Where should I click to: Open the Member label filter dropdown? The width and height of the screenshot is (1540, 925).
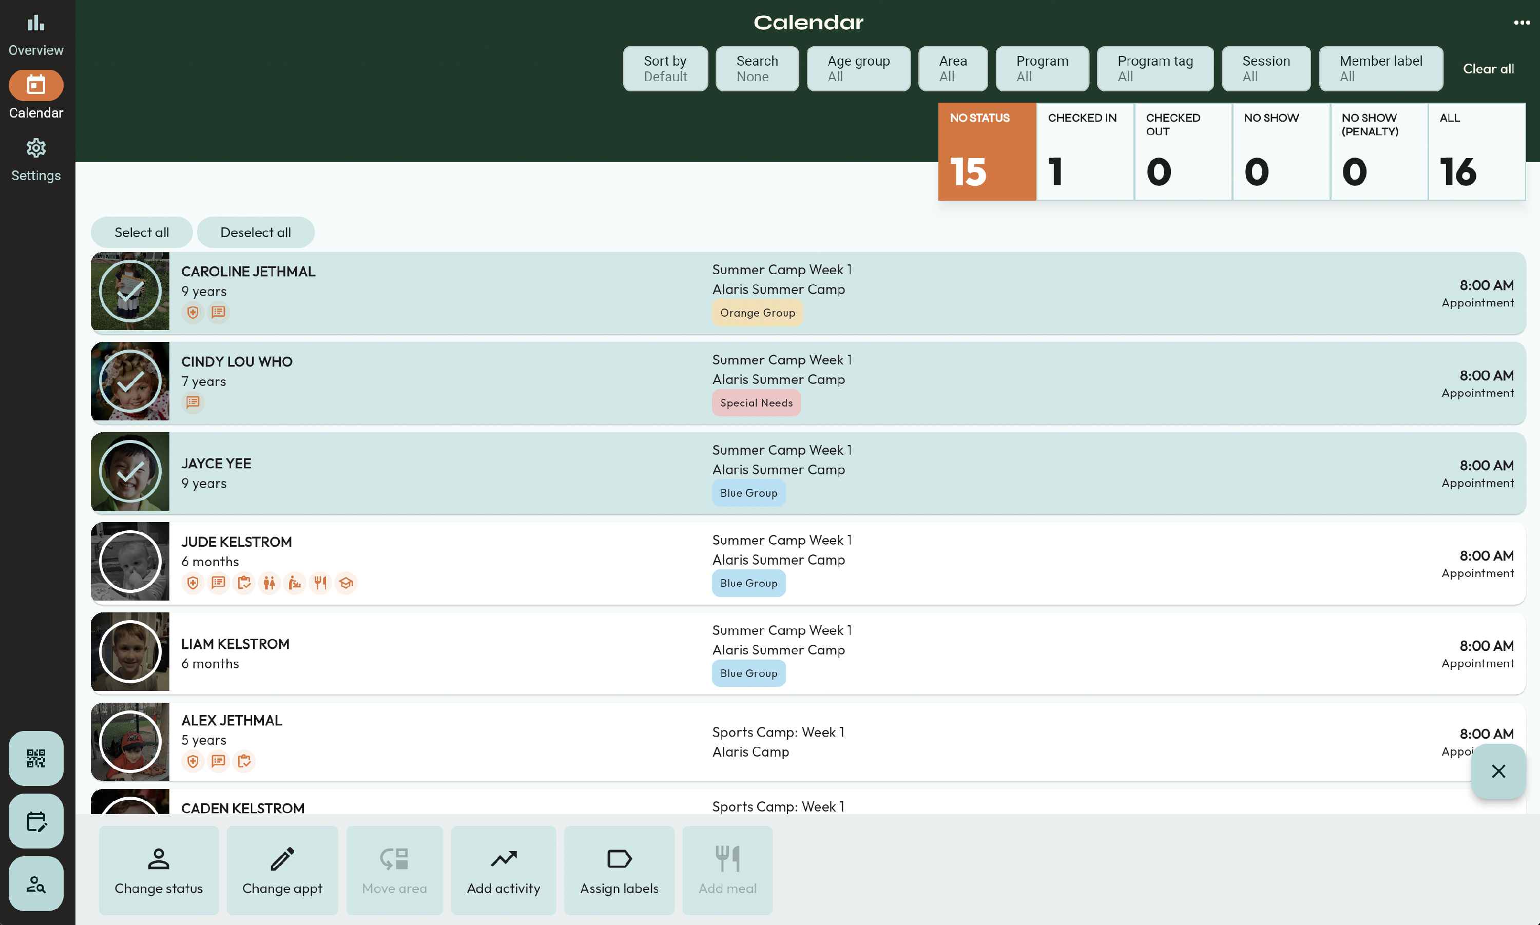[1380, 69]
